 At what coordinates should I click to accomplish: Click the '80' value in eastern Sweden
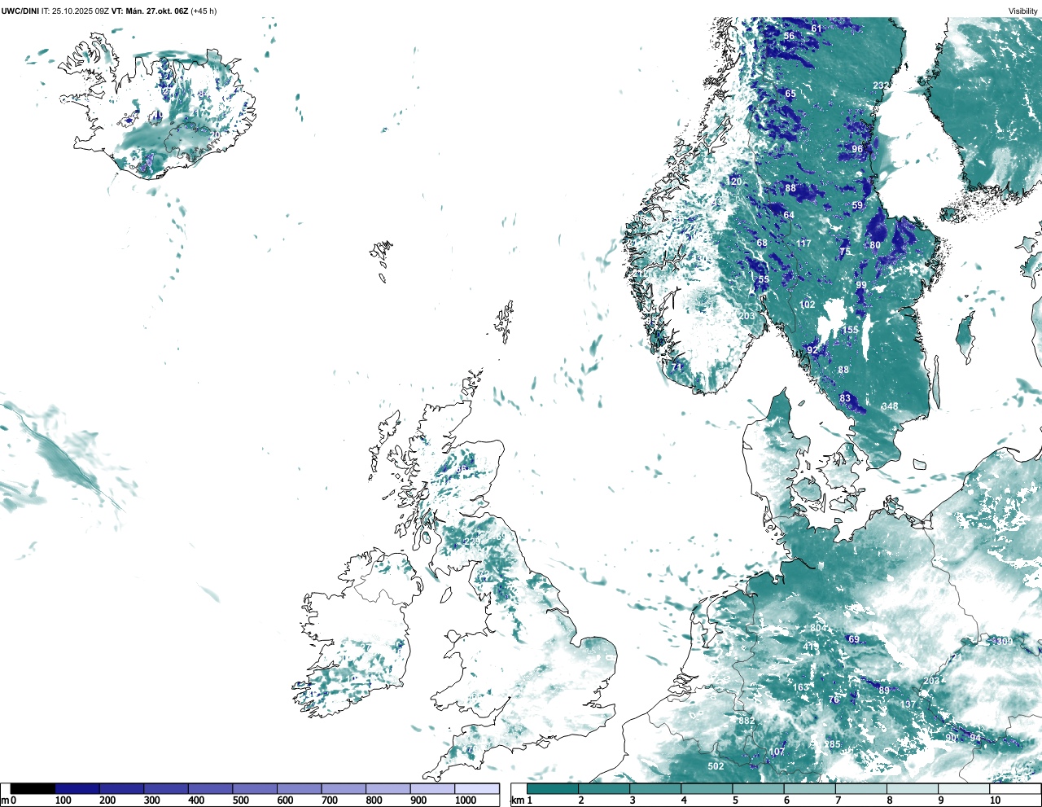875,245
